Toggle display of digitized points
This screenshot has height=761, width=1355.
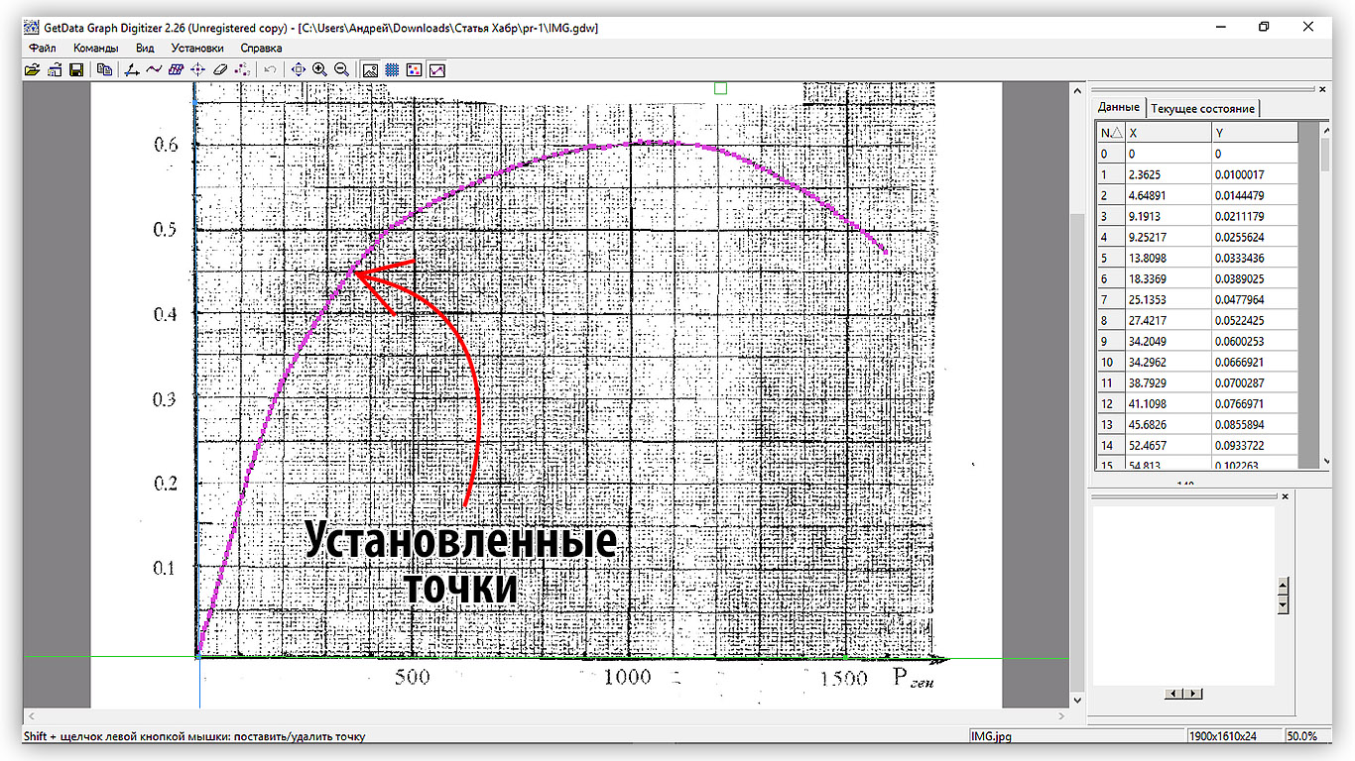pyautogui.click(x=413, y=69)
